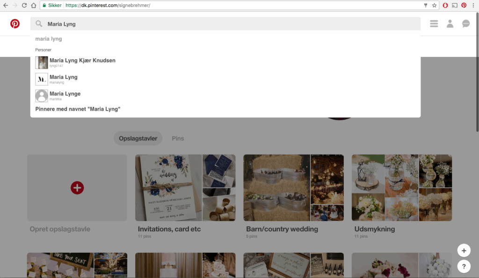Click Maria Lyng Kjær Knudsen avatar
The image size is (479, 278).
(x=42, y=63)
